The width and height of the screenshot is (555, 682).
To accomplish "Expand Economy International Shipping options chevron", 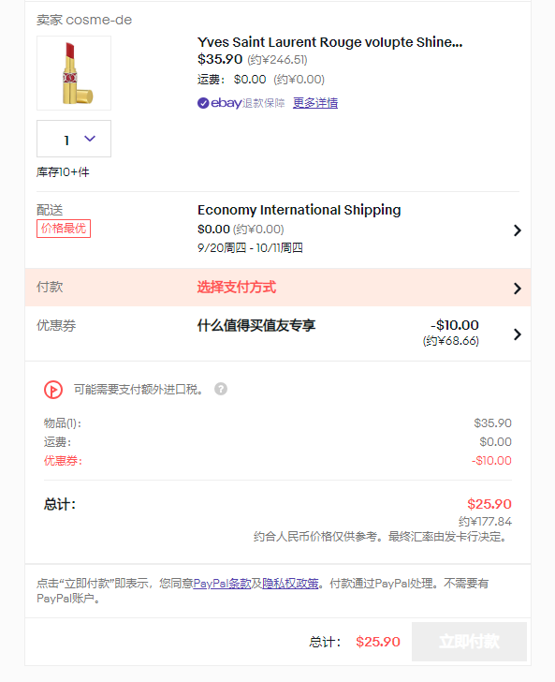I will click(x=518, y=230).
